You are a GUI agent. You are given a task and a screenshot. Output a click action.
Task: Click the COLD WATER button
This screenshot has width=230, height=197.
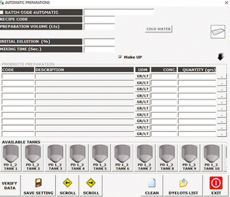pyautogui.click(x=159, y=29)
